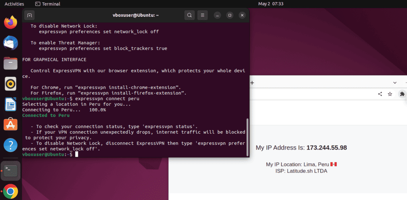The image size is (407, 200).
Task: Click the 'expressvpn connect peru' command
Action: click(x=107, y=99)
